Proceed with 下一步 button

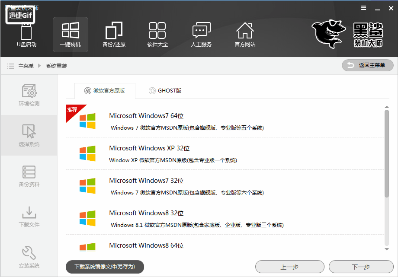click(x=361, y=267)
